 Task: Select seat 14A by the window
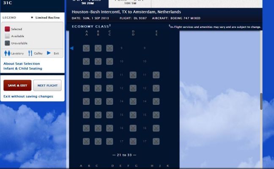86,101
